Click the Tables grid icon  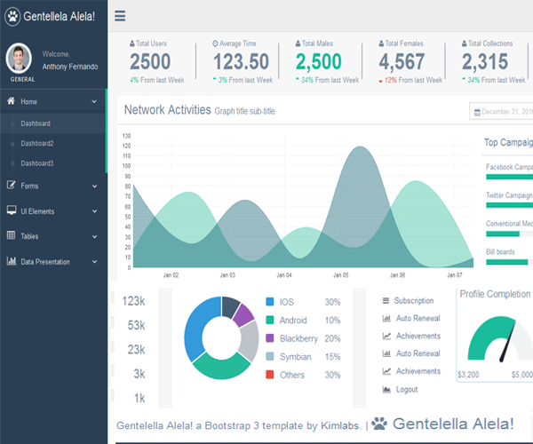11,235
